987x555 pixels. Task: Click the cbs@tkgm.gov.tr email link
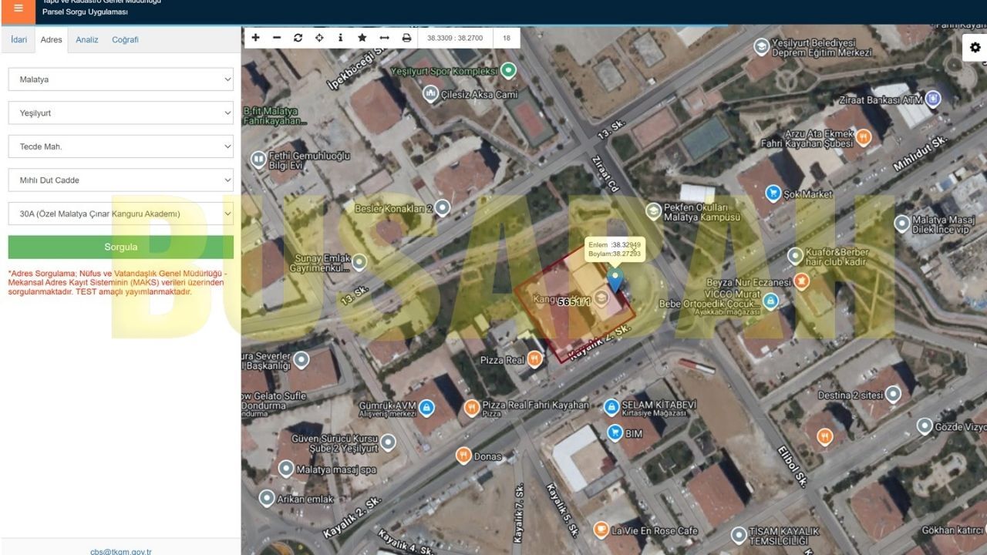(x=121, y=551)
